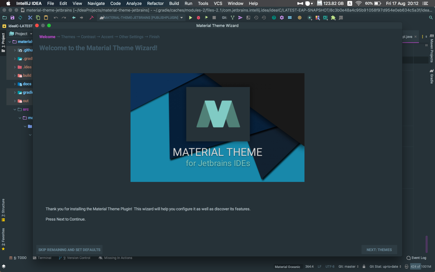Open the Code menu
435x272 pixels.
(115, 3)
